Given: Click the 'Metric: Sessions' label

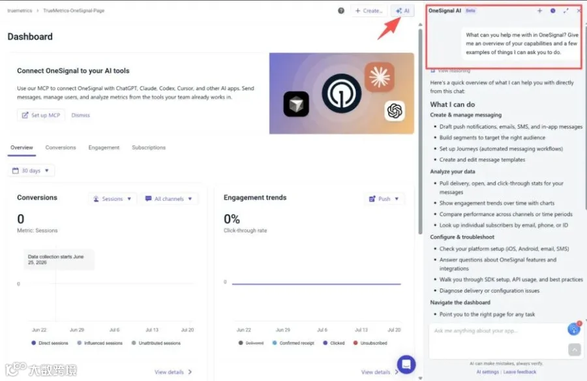Looking at the screenshot, I should point(37,230).
